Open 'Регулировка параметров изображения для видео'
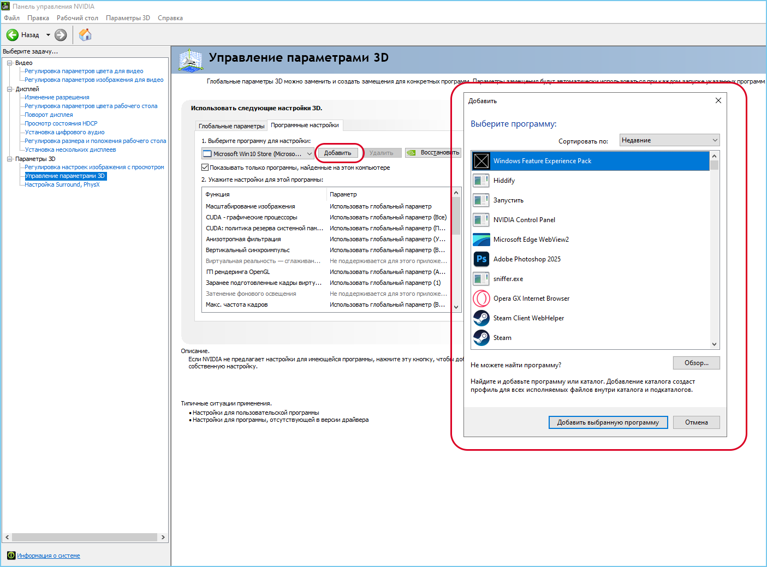The width and height of the screenshot is (767, 567). [94, 80]
